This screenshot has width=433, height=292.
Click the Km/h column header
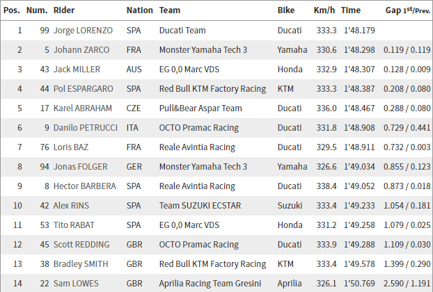click(x=324, y=10)
